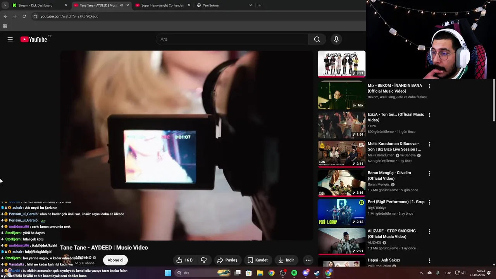Viewport: 496px width, 279px height.
Task: Open Peri (Big5 Performans) video title
Action: point(396,202)
